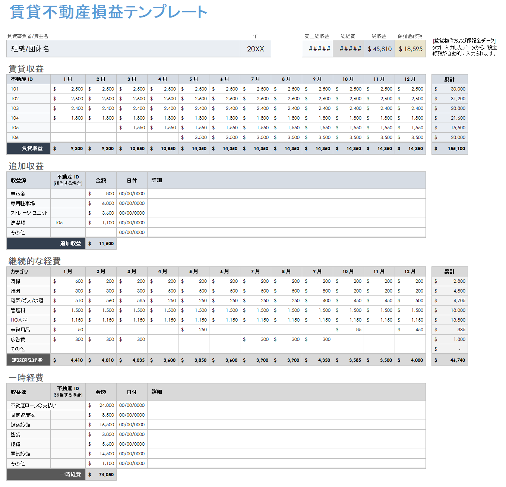The width and height of the screenshot is (506, 487).
Task: Select property ID 105 in 賃貸収益 table
Action: 29,128
